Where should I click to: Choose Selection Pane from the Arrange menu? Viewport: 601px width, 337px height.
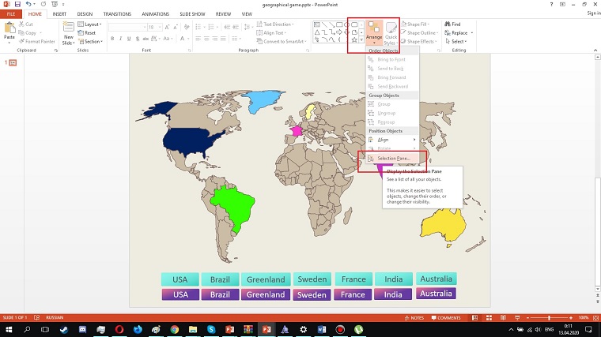[x=393, y=159]
